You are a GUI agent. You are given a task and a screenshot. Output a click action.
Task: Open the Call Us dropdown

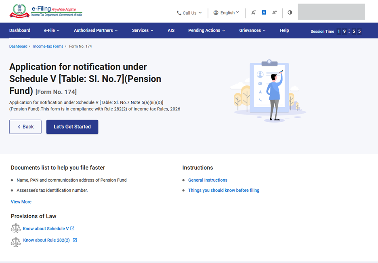189,13
